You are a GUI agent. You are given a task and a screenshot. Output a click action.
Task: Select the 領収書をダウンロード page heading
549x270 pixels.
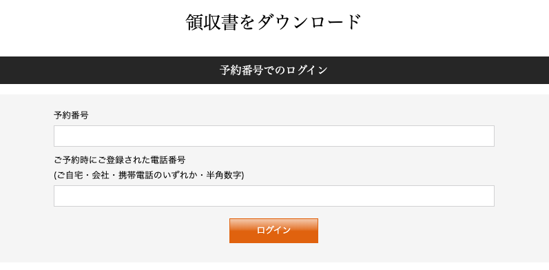tap(273, 23)
